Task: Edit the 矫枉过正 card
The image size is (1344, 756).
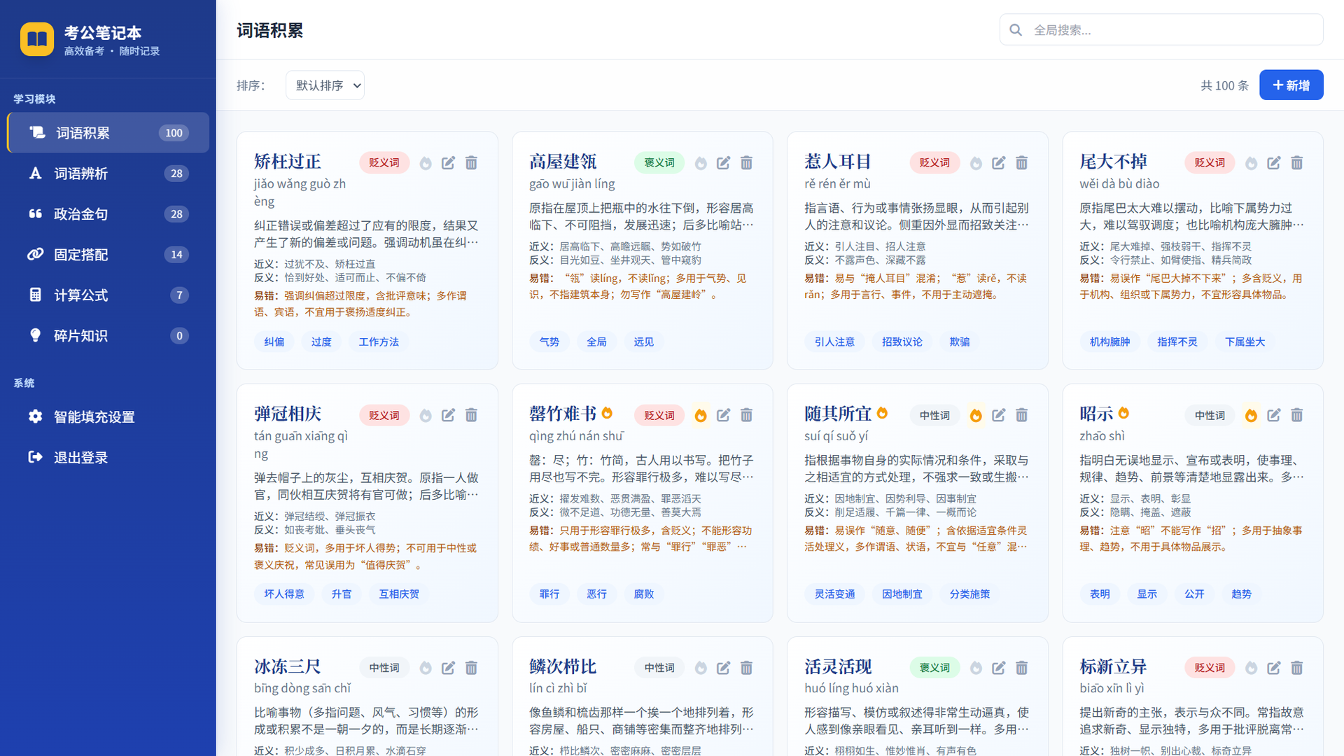Action: [448, 163]
